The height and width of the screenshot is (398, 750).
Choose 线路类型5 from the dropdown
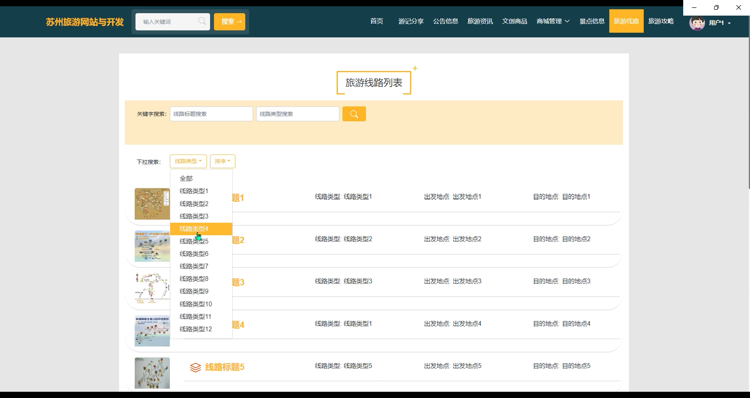(201, 241)
